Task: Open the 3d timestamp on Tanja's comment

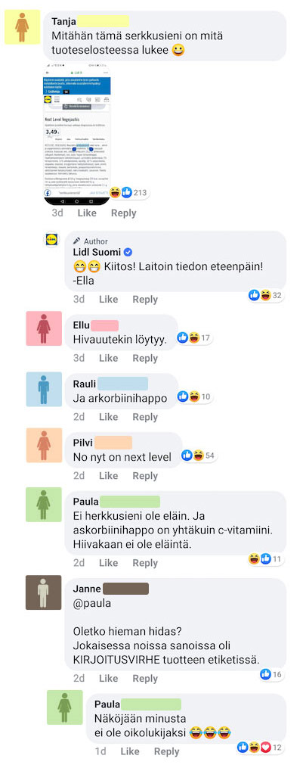Action: point(57,213)
